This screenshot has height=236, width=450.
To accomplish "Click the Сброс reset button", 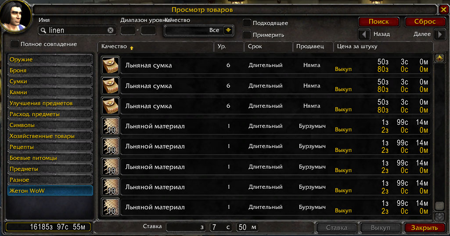I will [425, 22].
